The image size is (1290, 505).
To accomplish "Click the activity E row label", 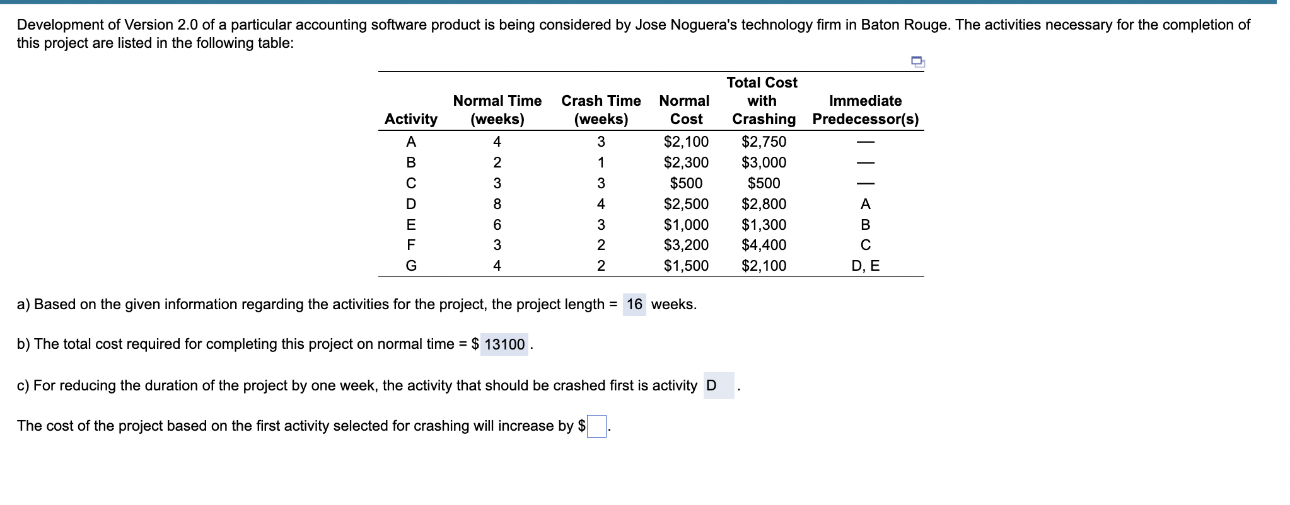I will (411, 225).
